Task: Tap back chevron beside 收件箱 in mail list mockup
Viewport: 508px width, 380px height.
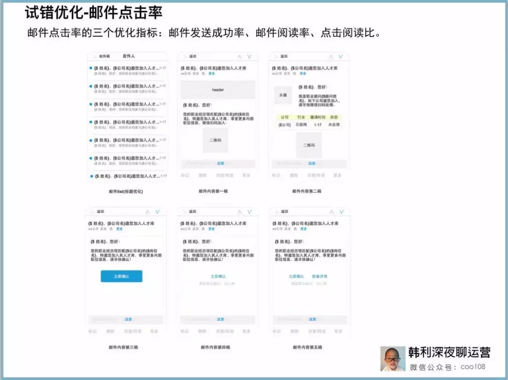Action: point(95,56)
